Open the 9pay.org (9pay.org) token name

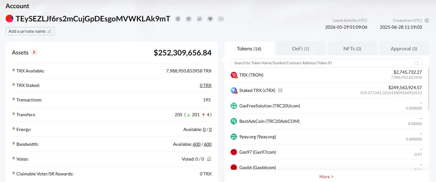click(257, 137)
